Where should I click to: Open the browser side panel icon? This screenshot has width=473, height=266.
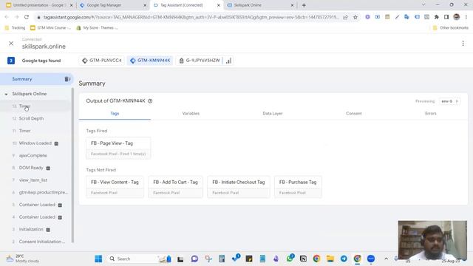[446, 17]
